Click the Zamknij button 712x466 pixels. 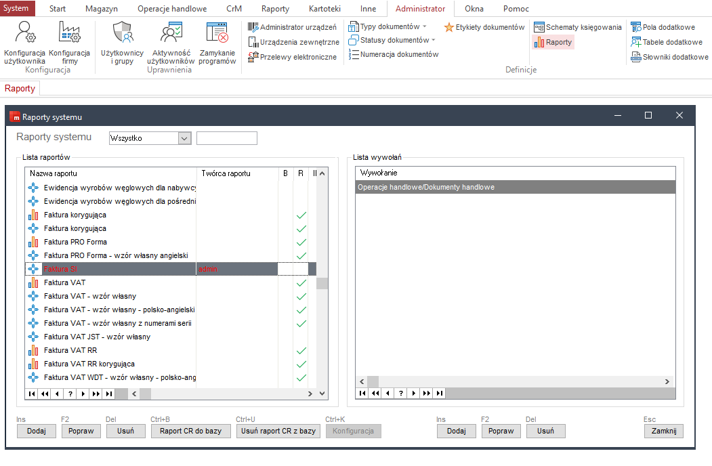(664, 431)
